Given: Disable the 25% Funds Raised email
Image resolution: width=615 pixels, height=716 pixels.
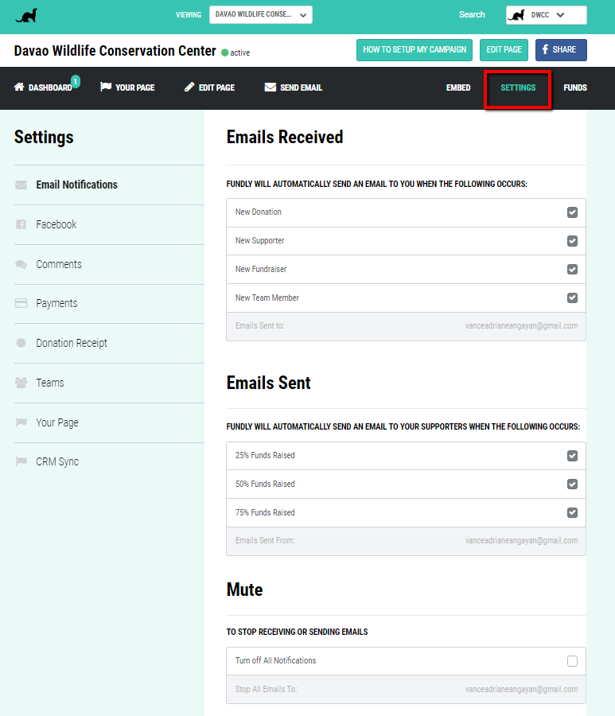Looking at the screenshot, I should (572, 456).
